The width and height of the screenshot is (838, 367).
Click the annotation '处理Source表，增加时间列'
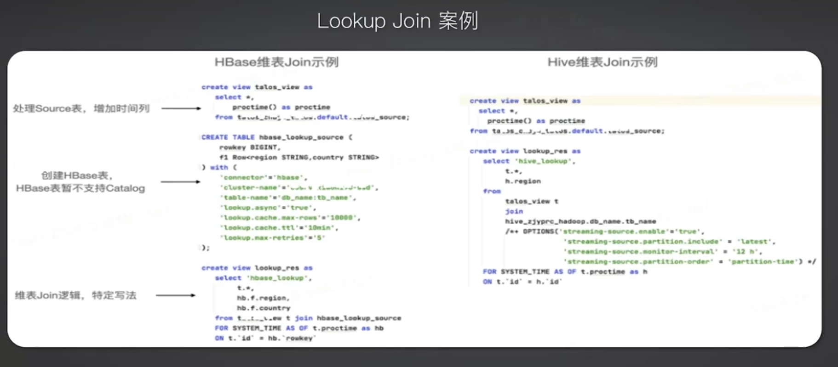point(81,108)
